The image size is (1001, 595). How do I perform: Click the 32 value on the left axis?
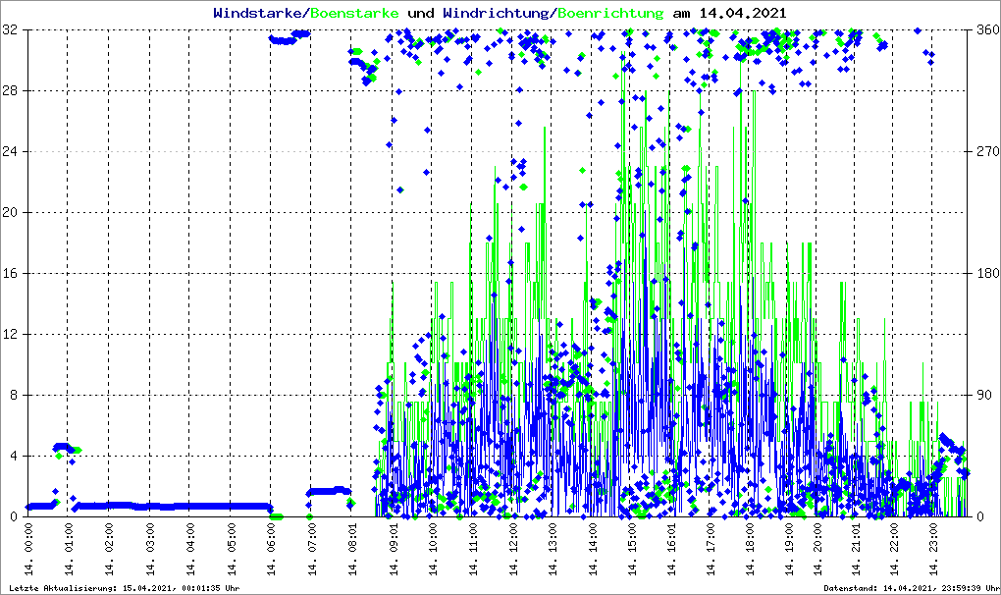point(12,30)
